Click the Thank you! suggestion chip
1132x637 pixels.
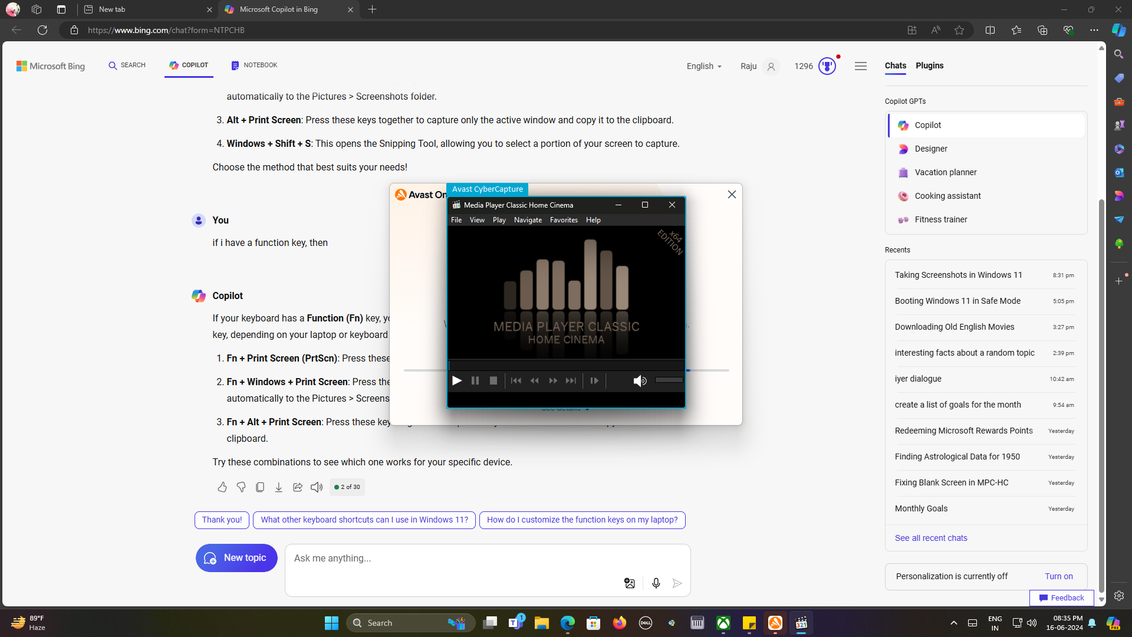222,520
